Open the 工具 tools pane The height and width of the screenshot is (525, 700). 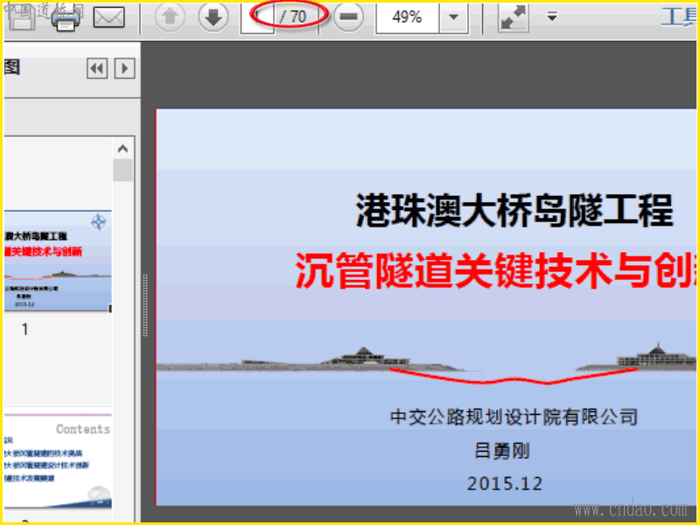(x=679, y=17)
